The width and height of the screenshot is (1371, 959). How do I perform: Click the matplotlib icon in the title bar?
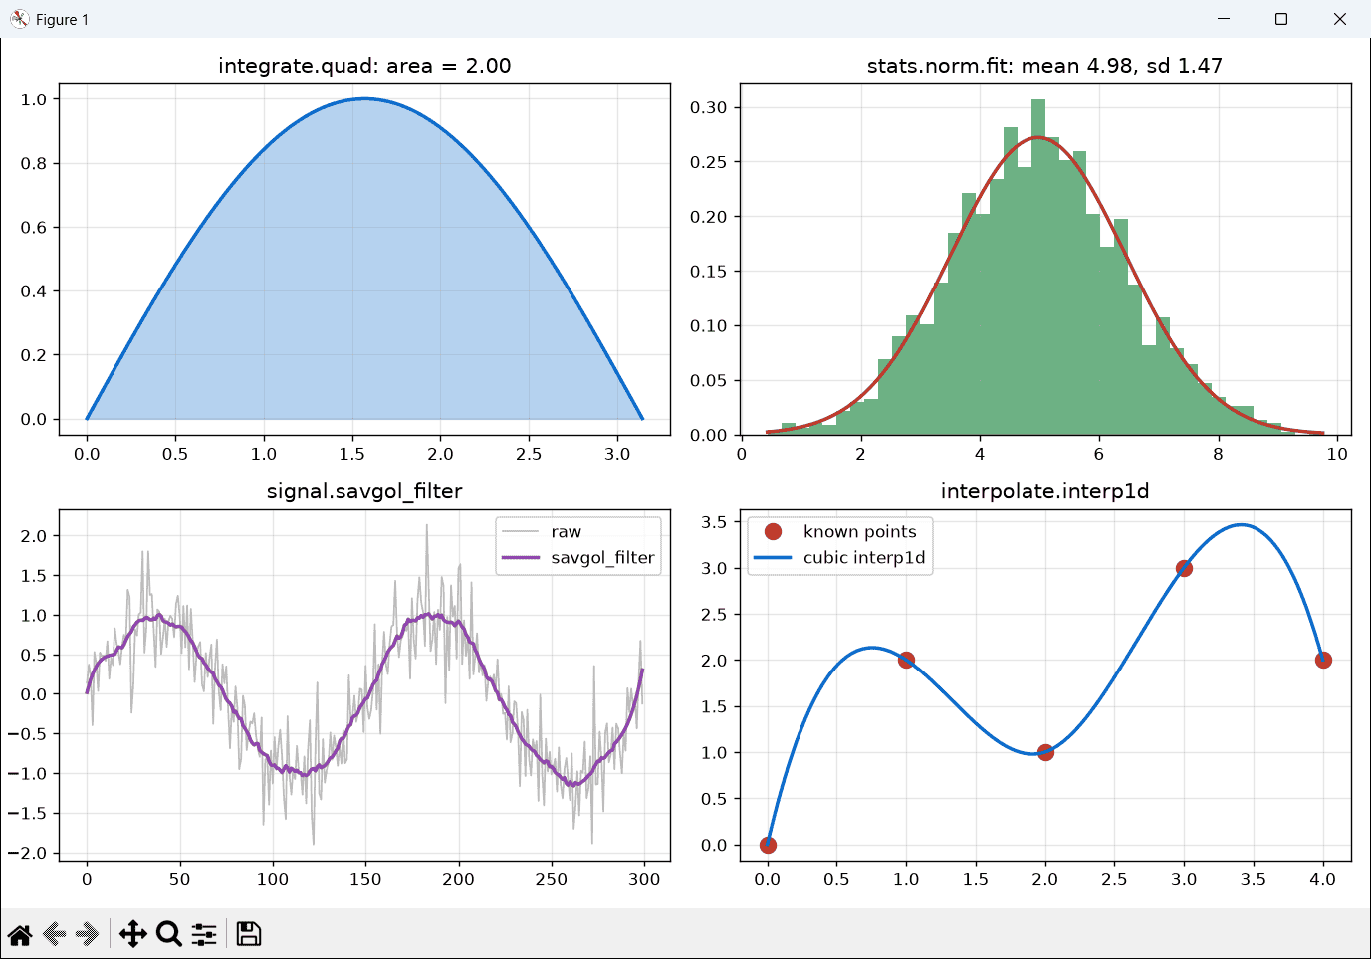tap(19, 19)
